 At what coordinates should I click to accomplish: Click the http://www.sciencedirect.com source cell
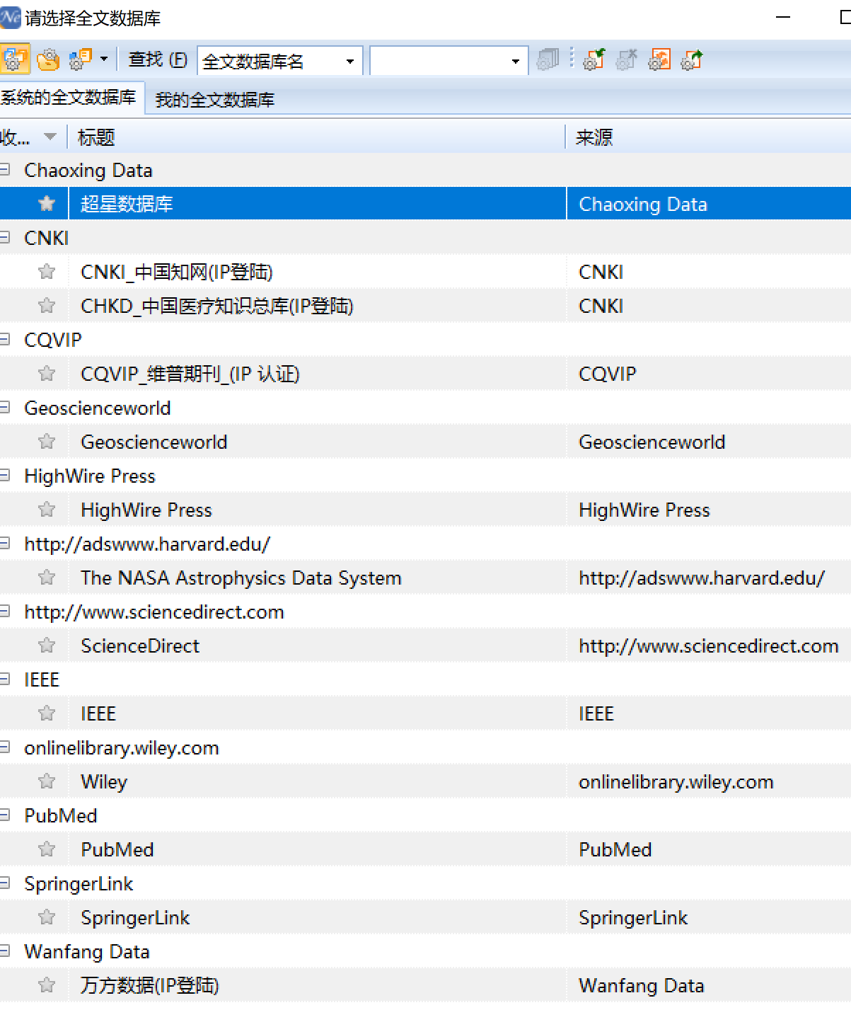709,646
